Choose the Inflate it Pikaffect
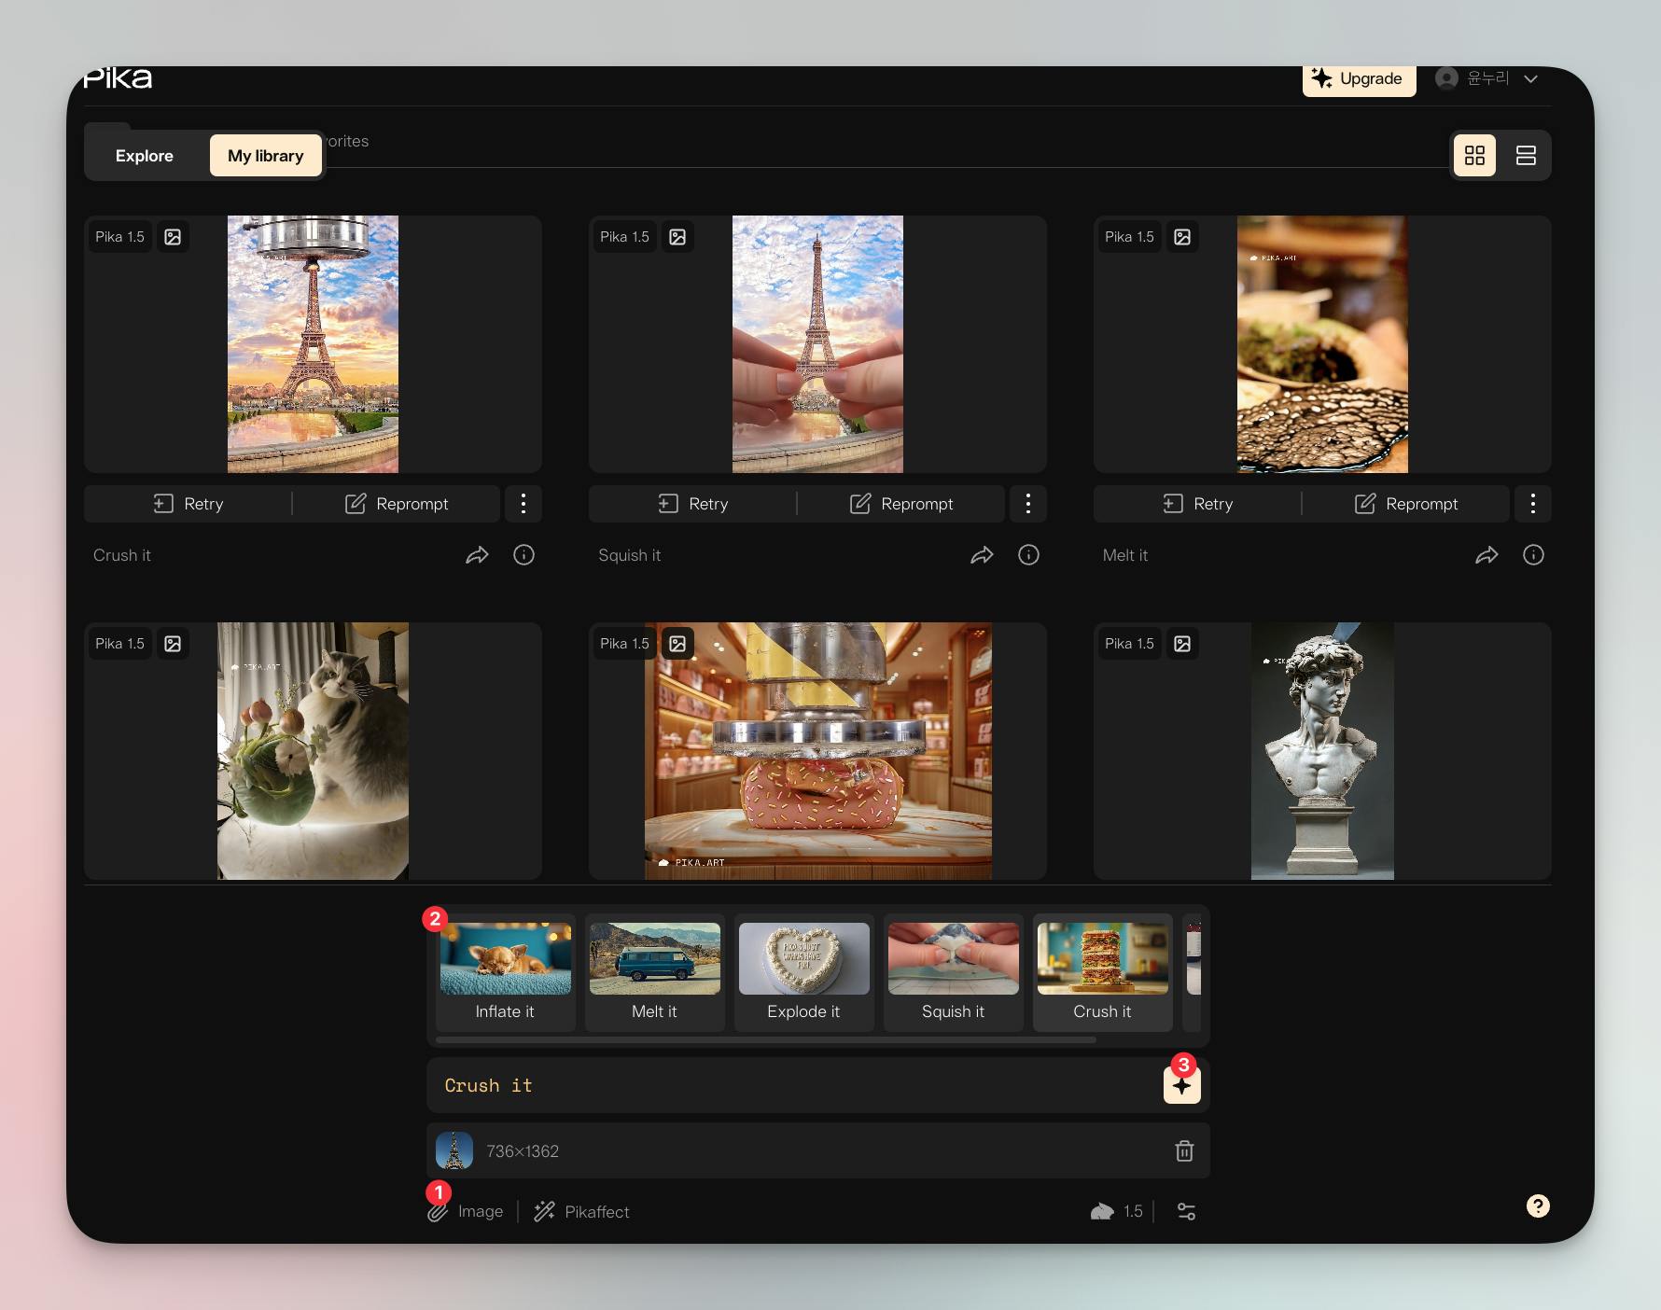Screen dimensions: 1661x1310 (506, 973)
